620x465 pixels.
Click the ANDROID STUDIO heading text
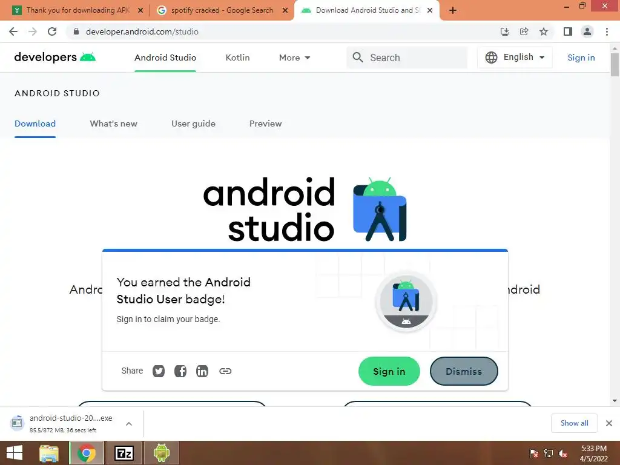point(58,93)
